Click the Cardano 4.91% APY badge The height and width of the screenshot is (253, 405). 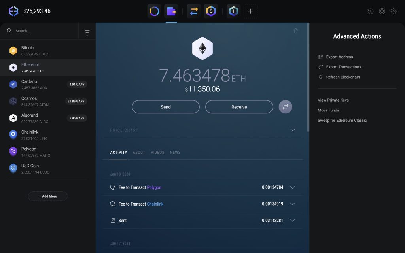[x=77, y=85]
